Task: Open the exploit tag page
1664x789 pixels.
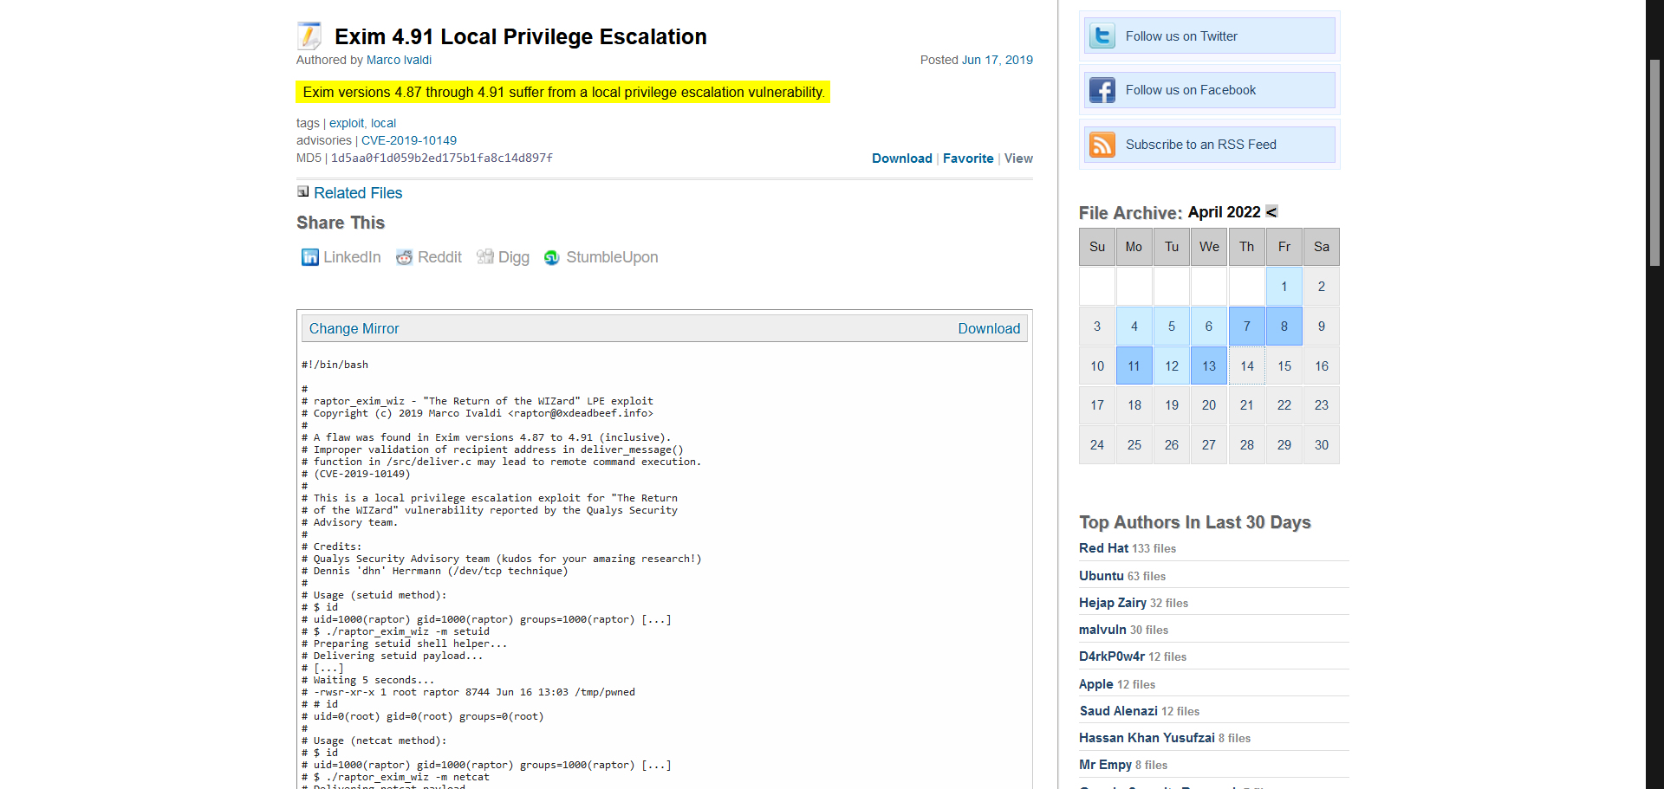Action: coord(347,123)
